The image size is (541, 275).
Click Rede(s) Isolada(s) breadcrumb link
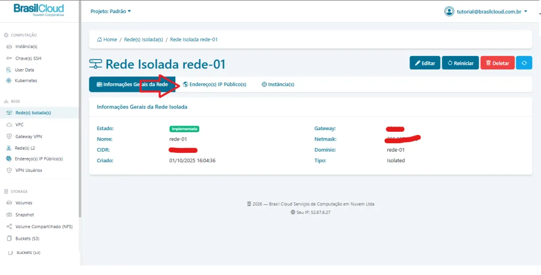[x=143, y=40]
